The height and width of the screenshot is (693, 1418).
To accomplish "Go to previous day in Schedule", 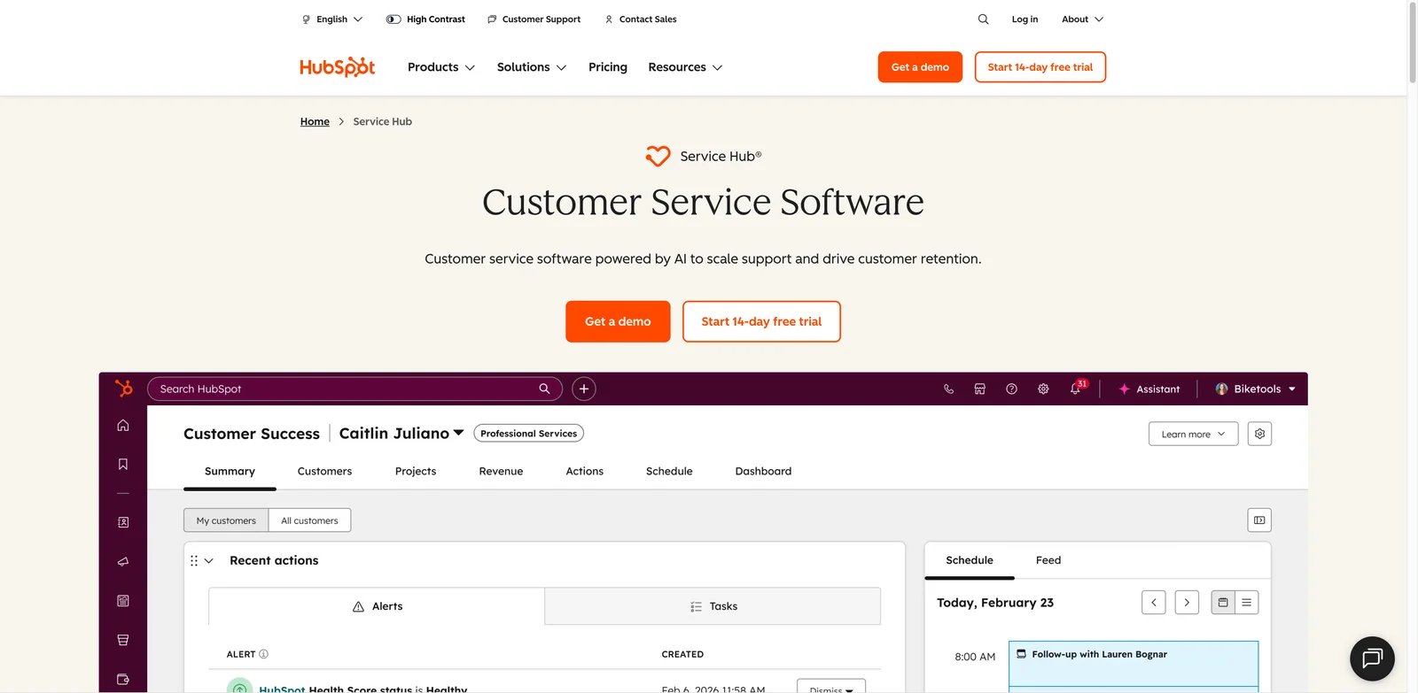I will (1154, 603).
